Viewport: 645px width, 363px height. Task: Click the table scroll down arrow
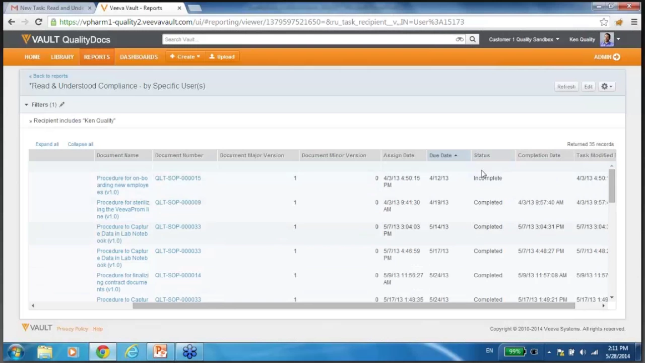pos(612,298)
